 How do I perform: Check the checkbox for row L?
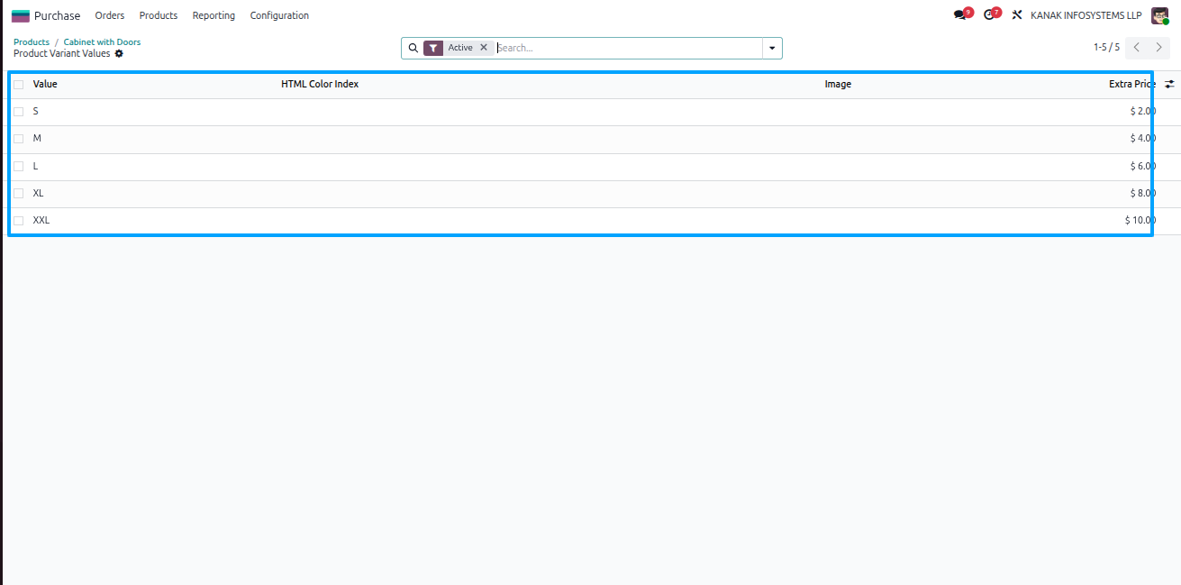coord(18,167)
